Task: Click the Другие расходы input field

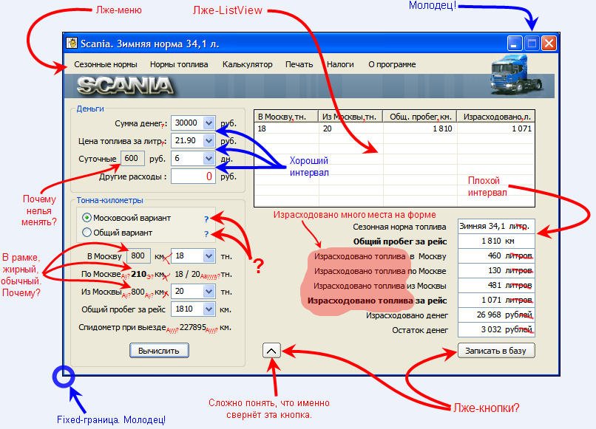Action: [193, 176]
